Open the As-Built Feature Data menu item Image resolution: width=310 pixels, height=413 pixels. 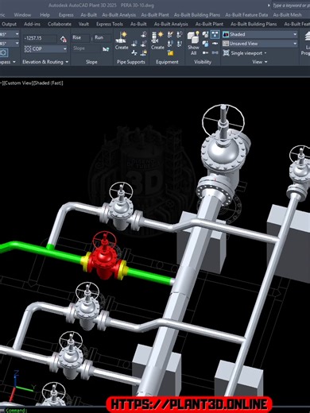tap(246, 15)
